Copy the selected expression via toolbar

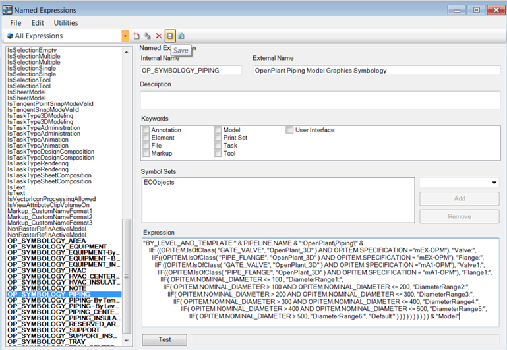(x=148, y=36)
